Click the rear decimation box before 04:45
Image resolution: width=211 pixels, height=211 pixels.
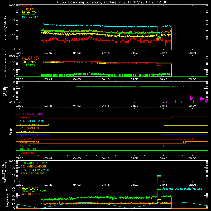[159, 179]
